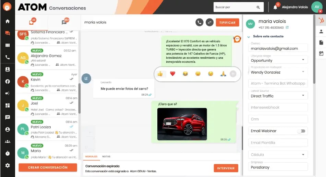
Task: Click the CREAR CONVERSACIÓN button
Action: click(x=48, y=167)
